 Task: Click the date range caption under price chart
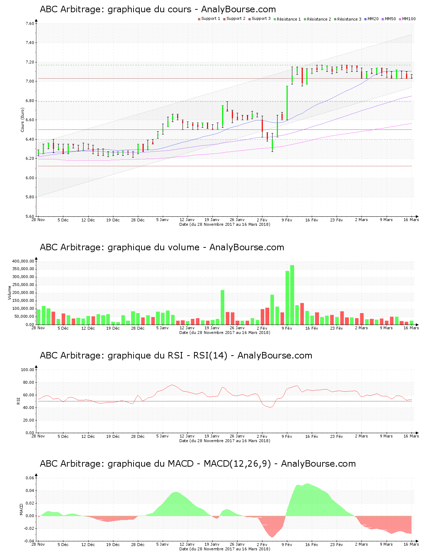pos(225,224)
